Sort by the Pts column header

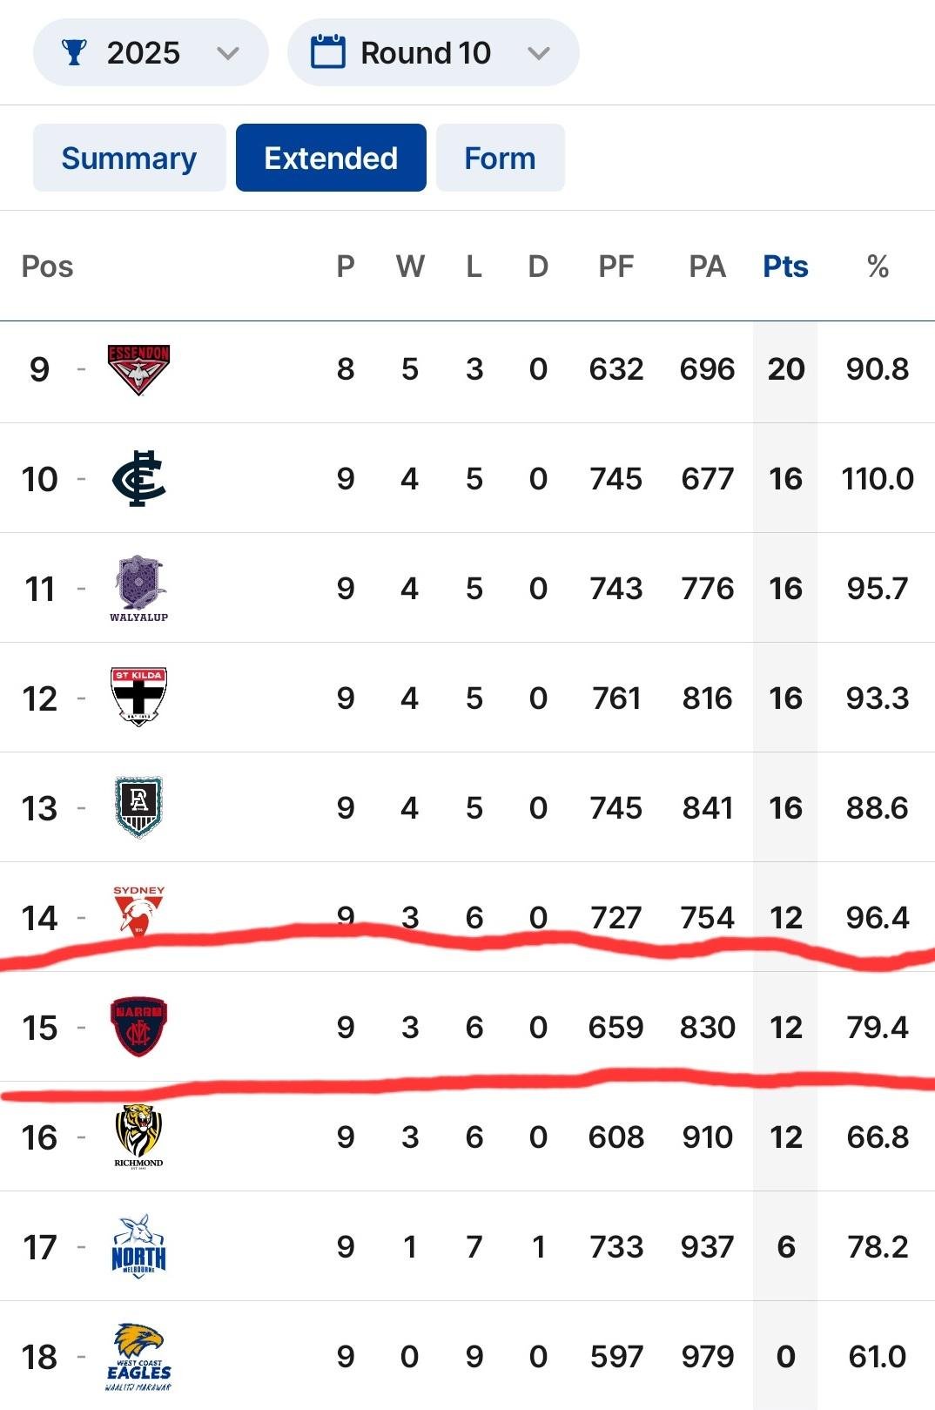tap(785, 266)
